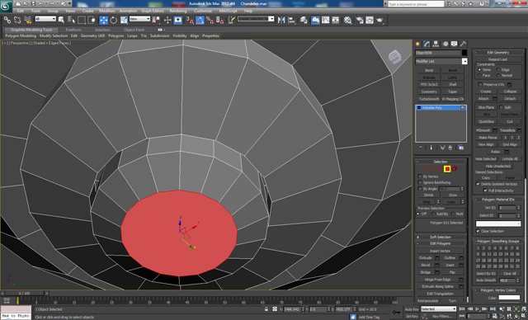This screenshot has height=320, width=528.
Task: Switch to the Utilities hammer panel
Action: tap(463, 44)
